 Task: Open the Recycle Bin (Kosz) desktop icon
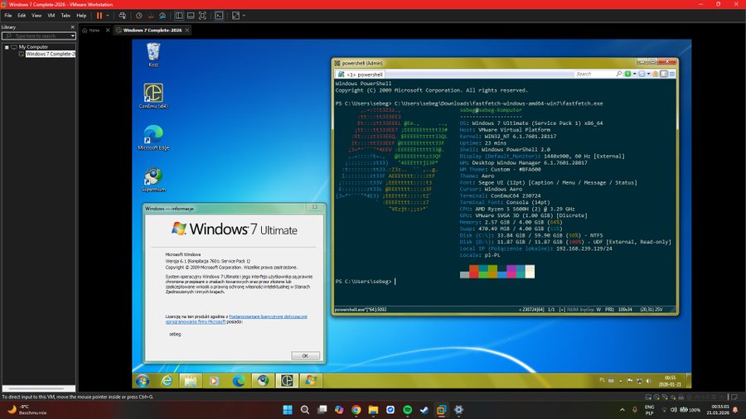pos(153,53)
